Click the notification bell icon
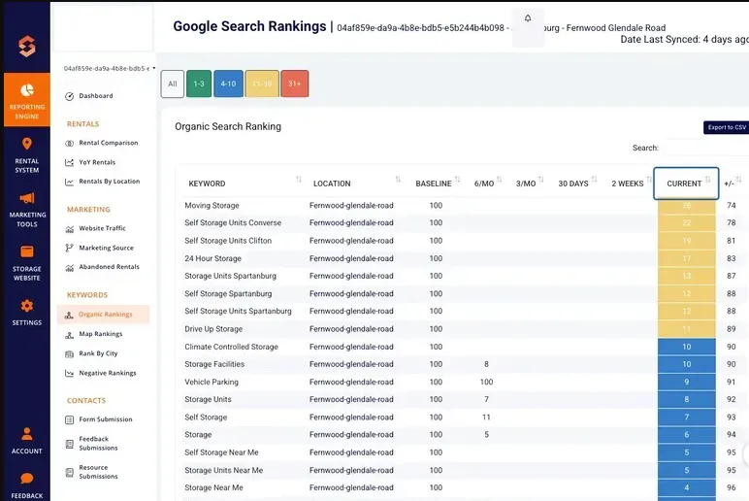The image size is (749, 501). pyautogui.click(x=528, y=18)
